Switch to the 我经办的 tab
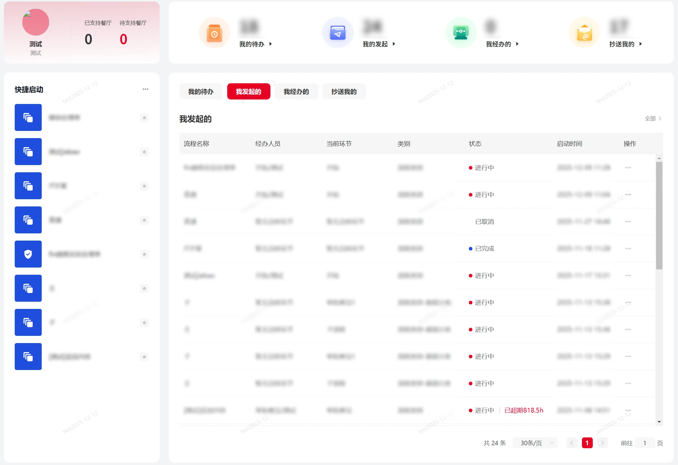Image resolution: width=678 pixels, height=465 pixels. (x=296, y=91)
